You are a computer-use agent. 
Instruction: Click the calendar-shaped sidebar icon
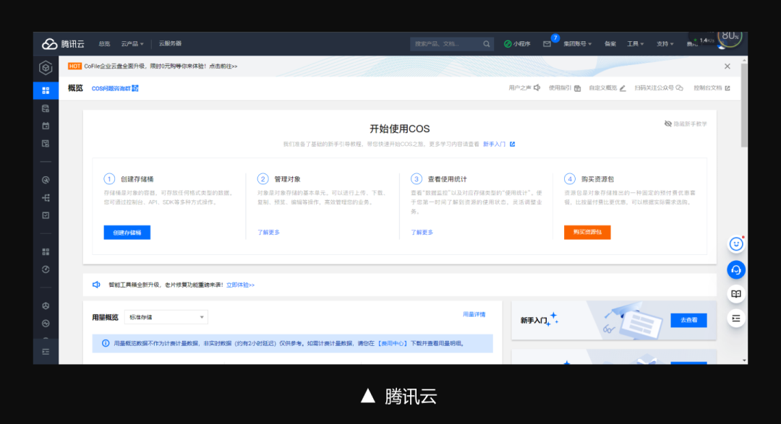tap(46, 126)
